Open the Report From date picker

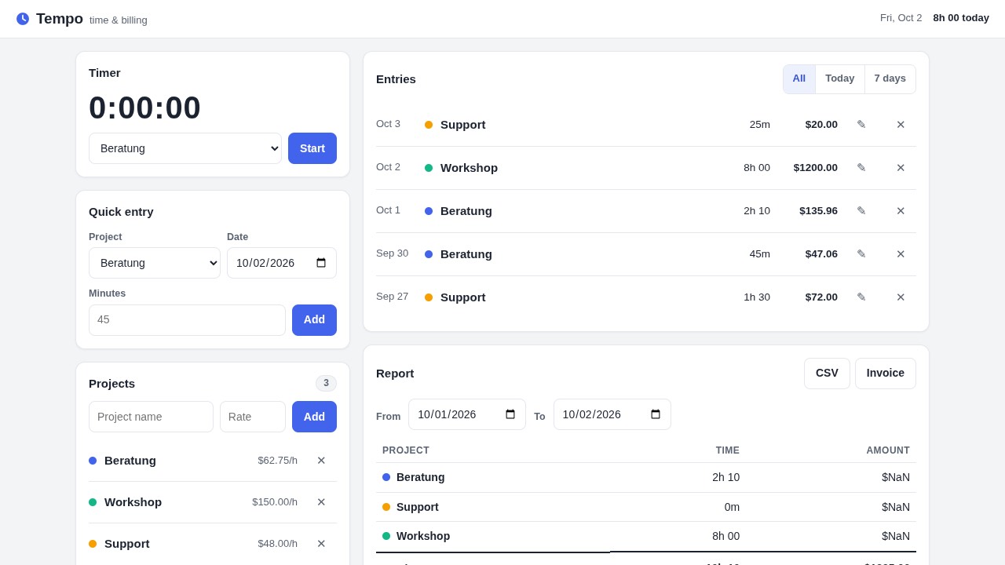[x=467, y=414]
